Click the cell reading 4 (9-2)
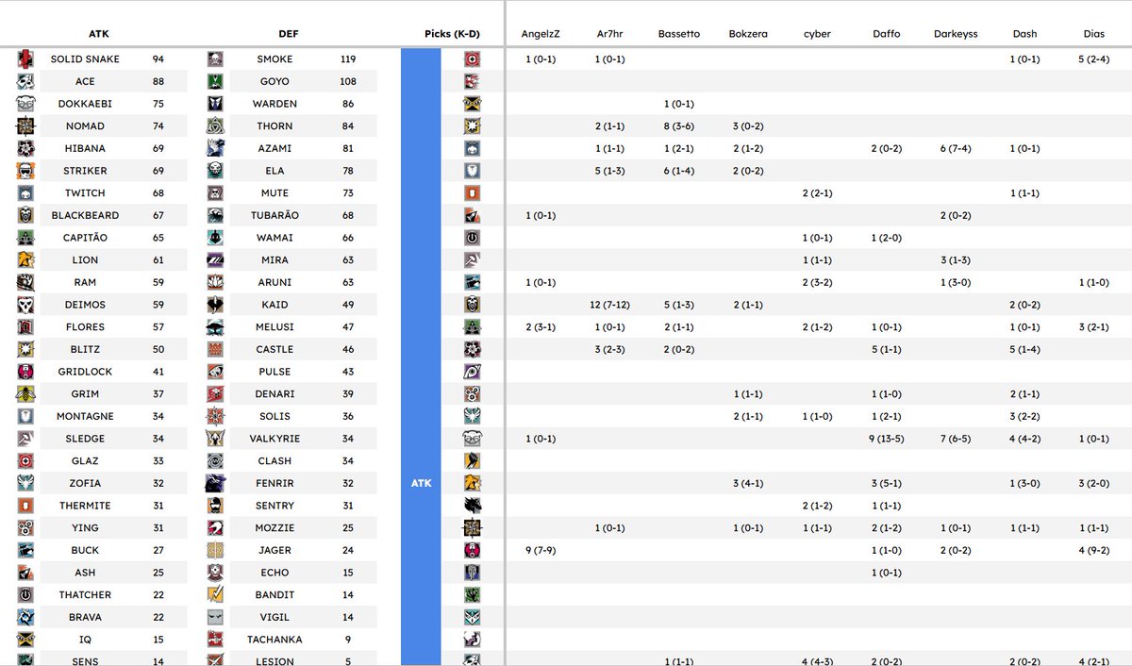 coord(1094,550)
